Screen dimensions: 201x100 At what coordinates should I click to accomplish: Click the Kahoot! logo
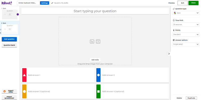(7, 3)
